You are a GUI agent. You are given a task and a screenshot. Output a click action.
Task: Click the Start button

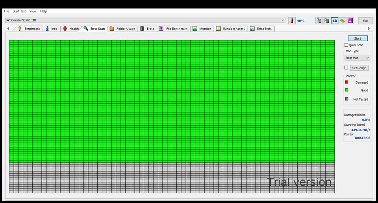tap(358, 38)
